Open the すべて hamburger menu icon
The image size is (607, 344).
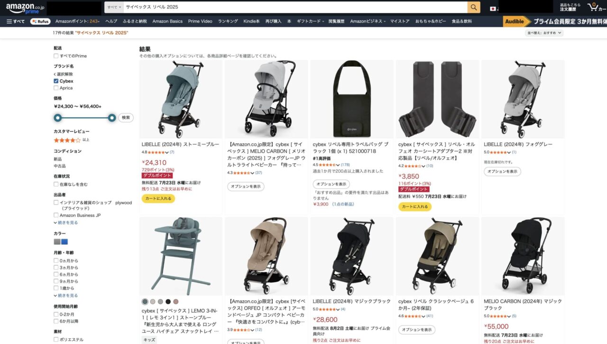coord(16,21)
